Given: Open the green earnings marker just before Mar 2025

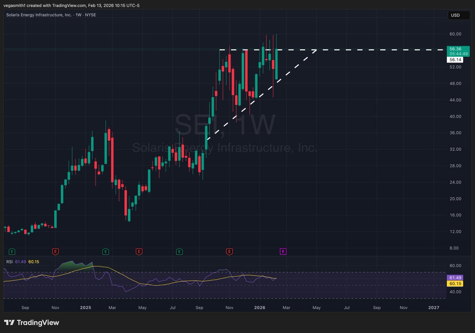Looking at the screenshot, I should [x=106, y=251].
